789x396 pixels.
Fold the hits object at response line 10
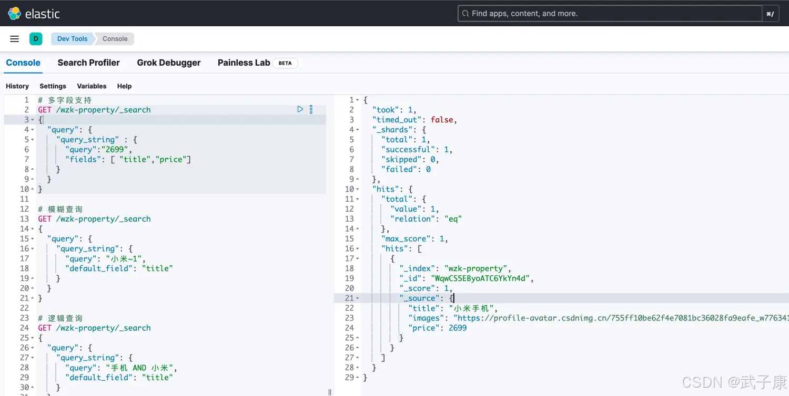[358, 189]
